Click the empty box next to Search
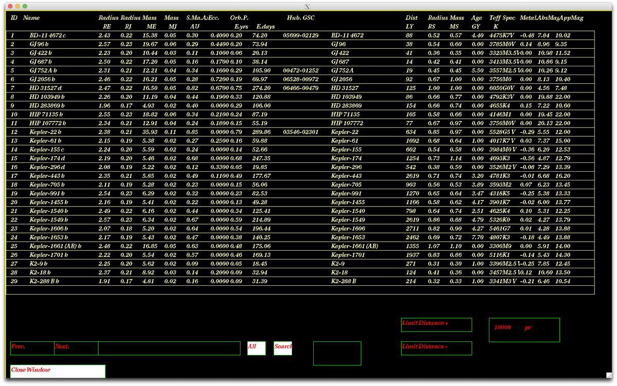Image resolution: width=617 pixels, height=386 pixels. (337, 353)
